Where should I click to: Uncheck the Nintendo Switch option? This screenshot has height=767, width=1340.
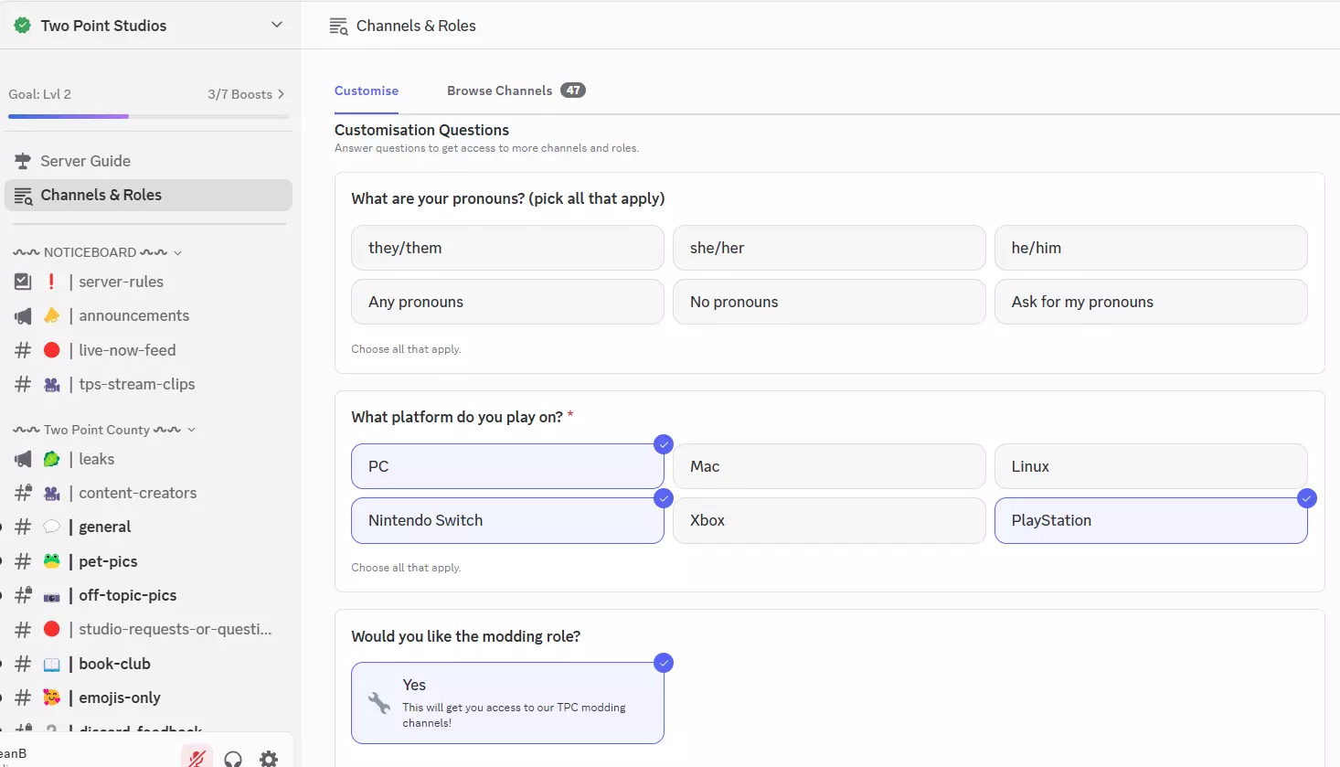click(x=507, y=520)
